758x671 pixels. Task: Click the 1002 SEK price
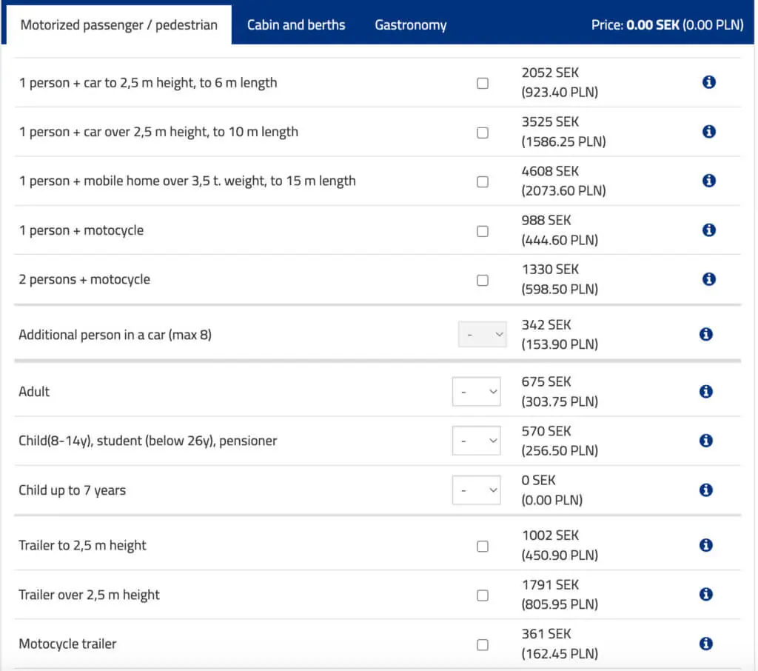[550, 535]
